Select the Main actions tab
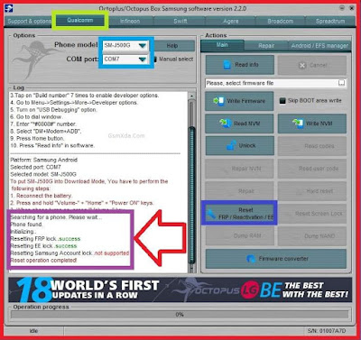 (x=222, y=45)
